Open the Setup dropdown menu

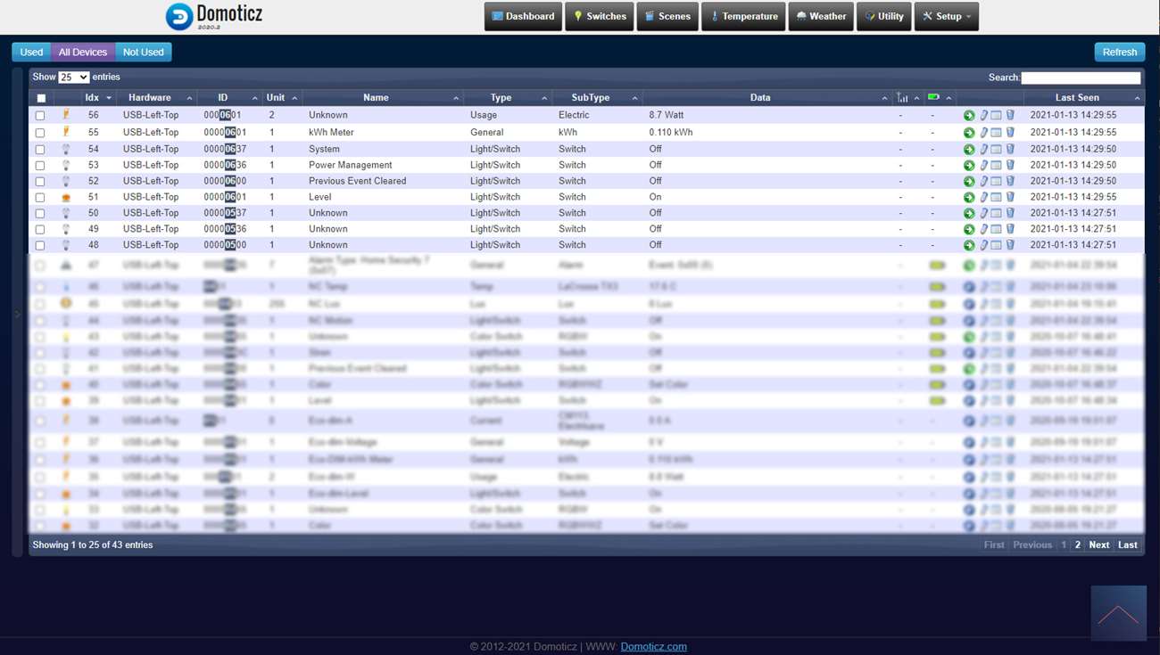pyautogui.click(x=946, y=16)
